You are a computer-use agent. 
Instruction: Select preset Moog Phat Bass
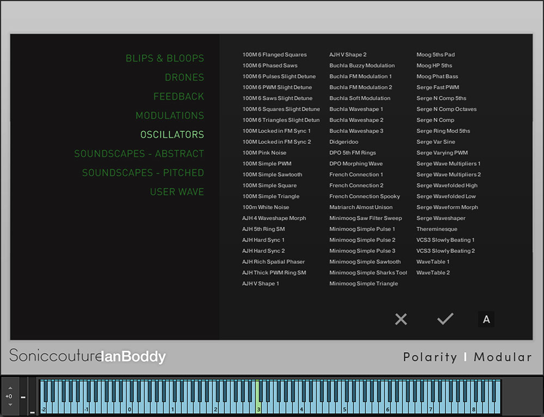(x=437, y=76)
